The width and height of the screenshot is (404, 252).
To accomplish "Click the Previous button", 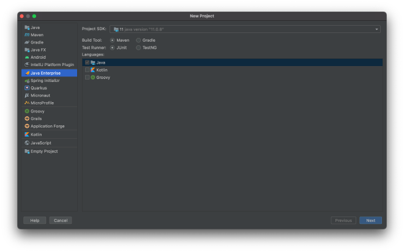I will coord(343,220).
